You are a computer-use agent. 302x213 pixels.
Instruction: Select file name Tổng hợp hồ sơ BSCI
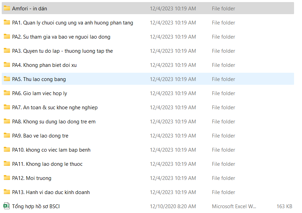(36, 206)
